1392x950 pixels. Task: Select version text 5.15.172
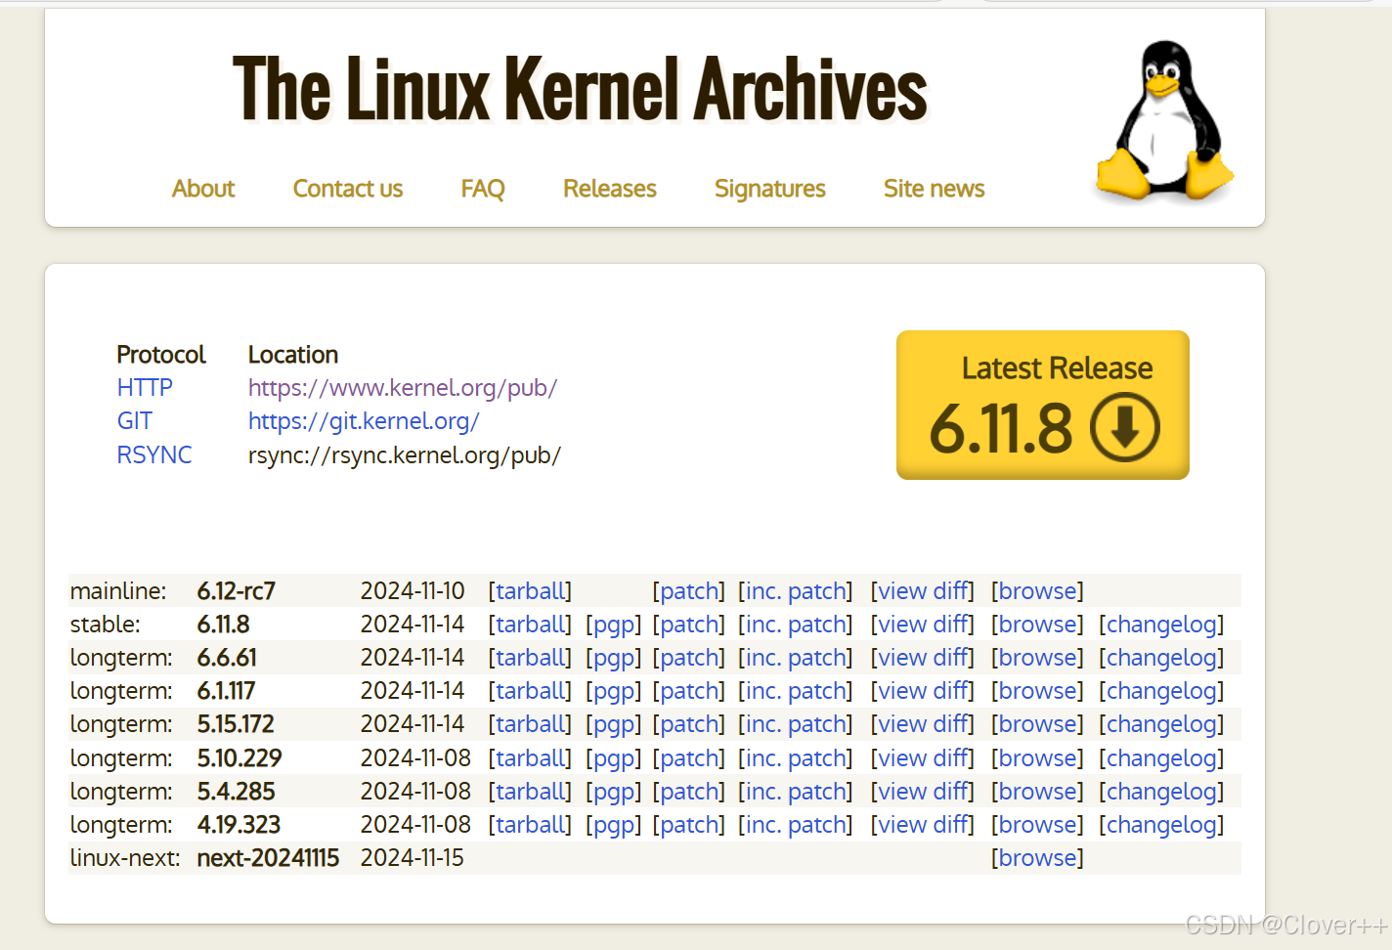click(x=236, y=724)
